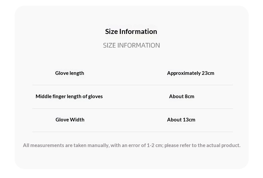Click the word "length" in the Glove length label
Image resolution: width=263 pixels, height=178 pixels.
77,73
